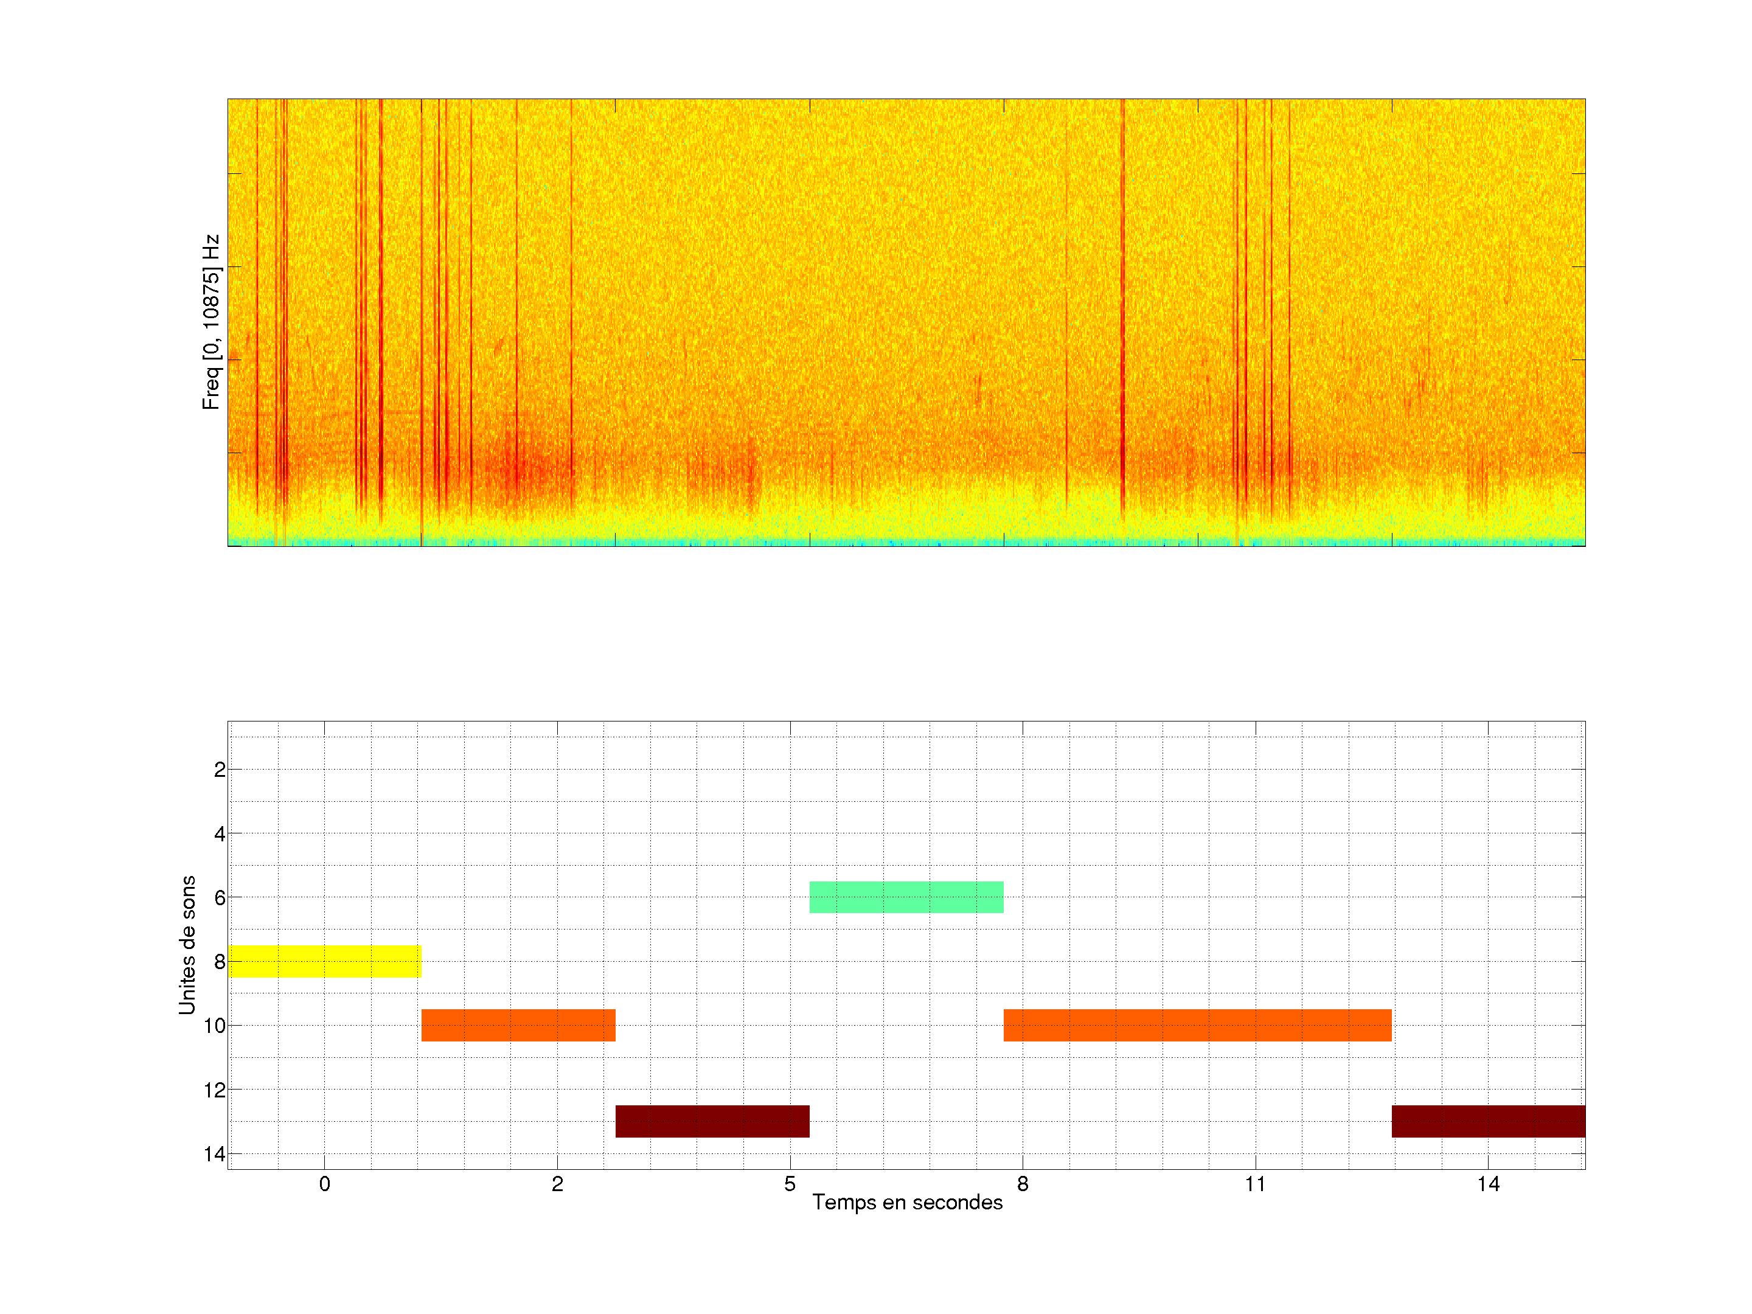Click the y-axis tick label 10
The image size is (1752, 1314).
click(215, 1026)
